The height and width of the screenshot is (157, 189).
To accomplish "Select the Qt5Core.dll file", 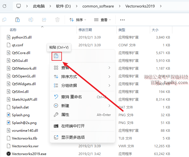I will click(21, 53).
